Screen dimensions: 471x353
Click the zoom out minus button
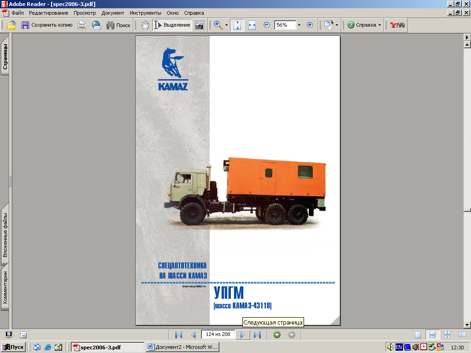pos(266,25)
